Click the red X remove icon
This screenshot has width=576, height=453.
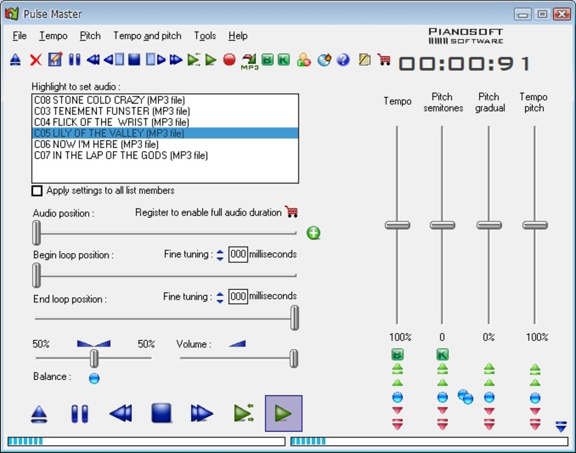click(x=36, y=59)
